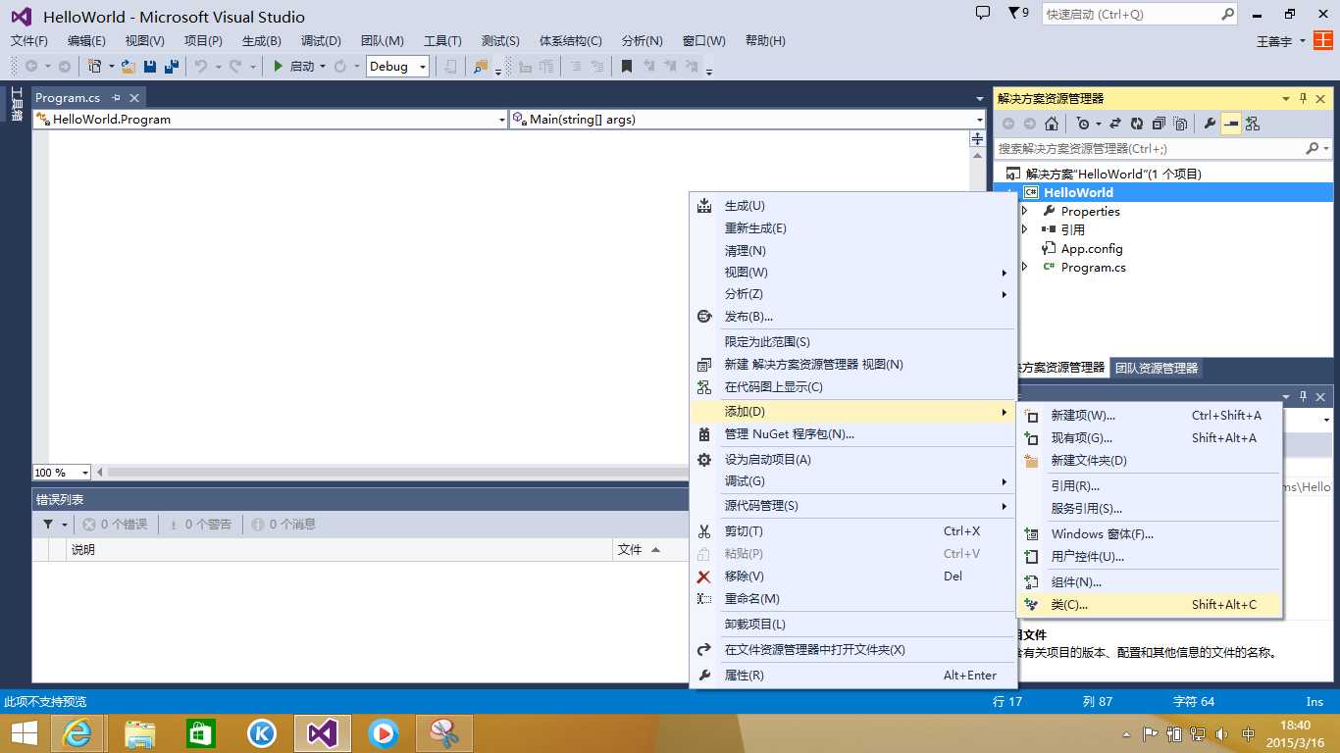The height and width of the screenshot is (753, 1340).
Task: Toggle the 0 个警告 warnings filter
Action: pyautogui.click(x=199, y=525)
